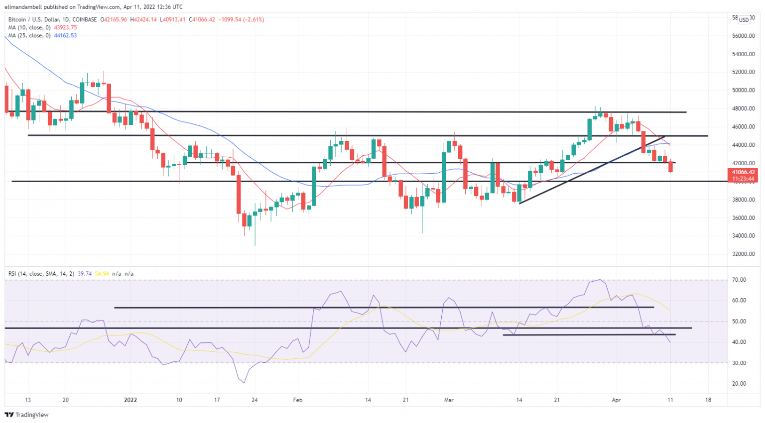765x423 pixels.
Task: Select the MA (10, close, 0) indicator legend
Action: pos(29,27)
